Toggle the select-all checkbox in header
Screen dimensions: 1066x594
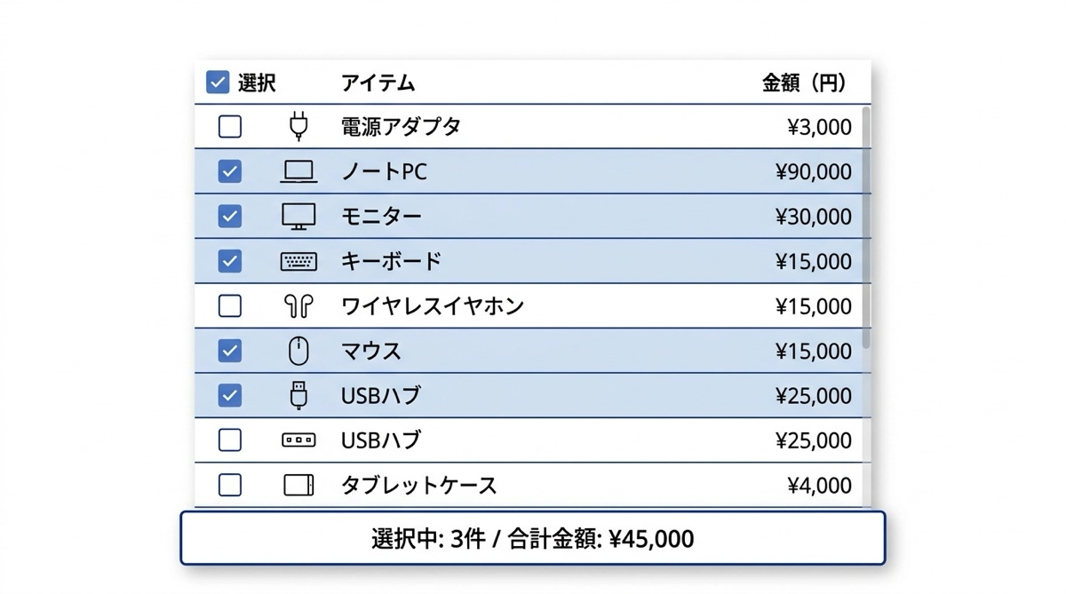pyautogui.click(x=218, y=83)
